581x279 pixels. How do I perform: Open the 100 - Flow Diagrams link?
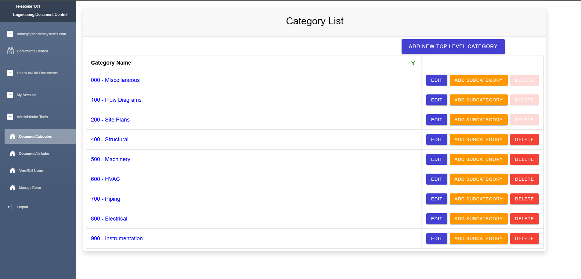tap(116, 100)
